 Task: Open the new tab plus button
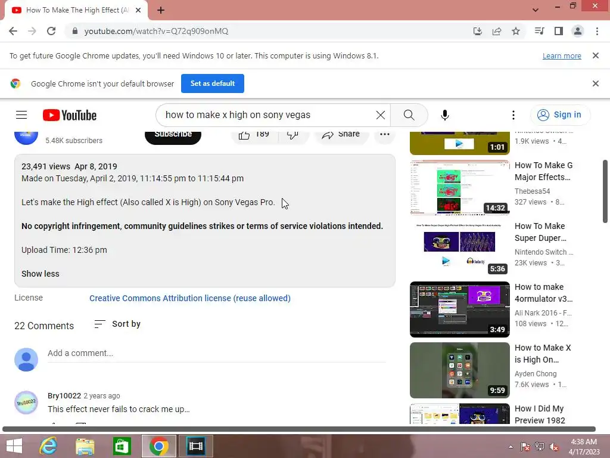[x=161, y=11]
